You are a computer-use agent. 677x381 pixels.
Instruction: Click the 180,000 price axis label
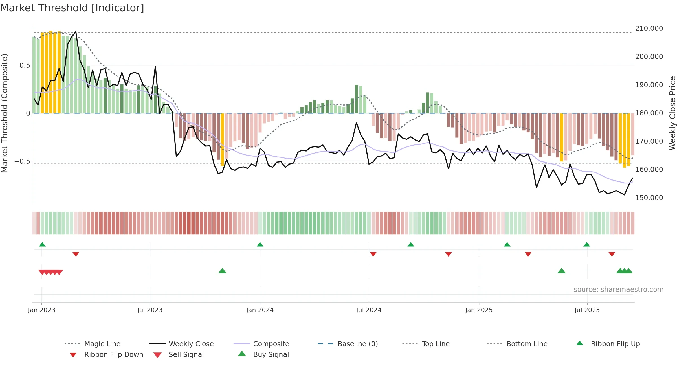click(x=649, y=113)
